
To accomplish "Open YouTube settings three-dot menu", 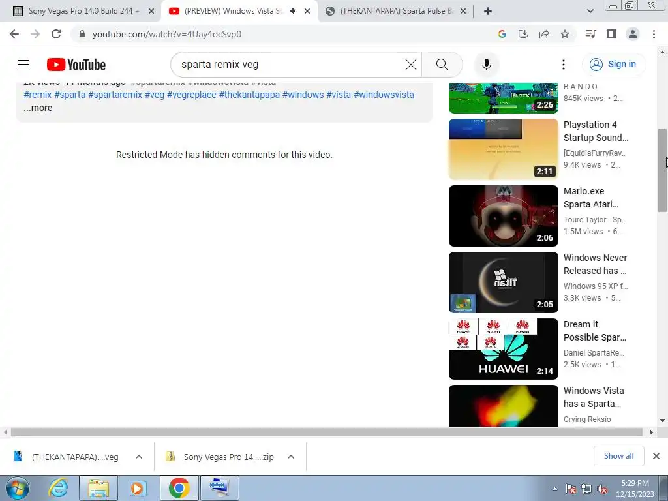I will 563,65.
